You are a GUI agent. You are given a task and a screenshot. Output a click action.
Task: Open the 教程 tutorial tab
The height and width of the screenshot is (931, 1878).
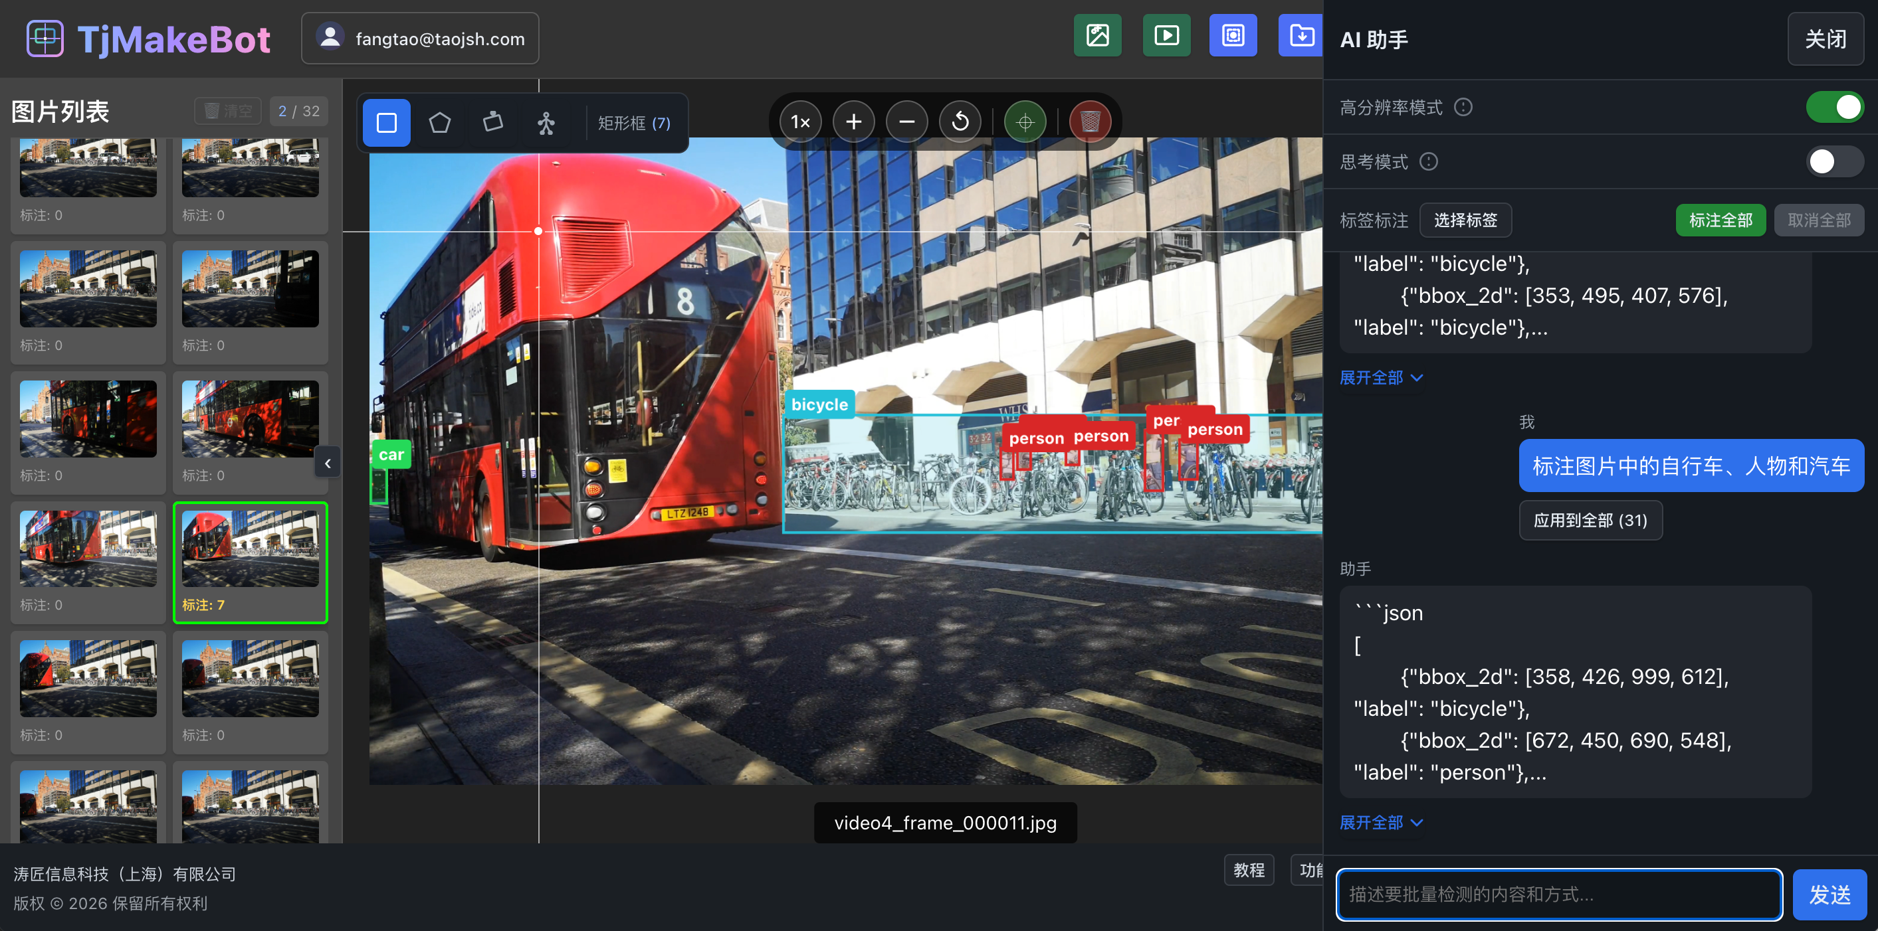(x=1249, y=870)
